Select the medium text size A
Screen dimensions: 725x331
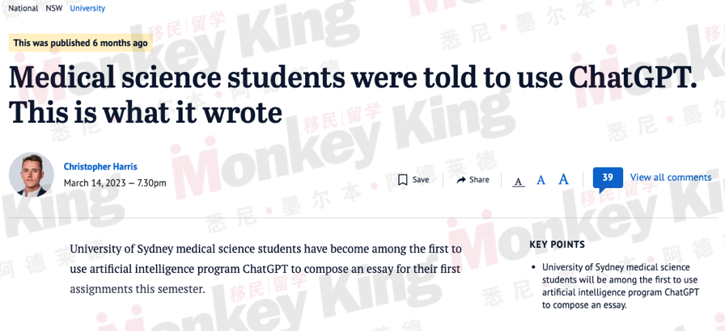coord(541,180)
